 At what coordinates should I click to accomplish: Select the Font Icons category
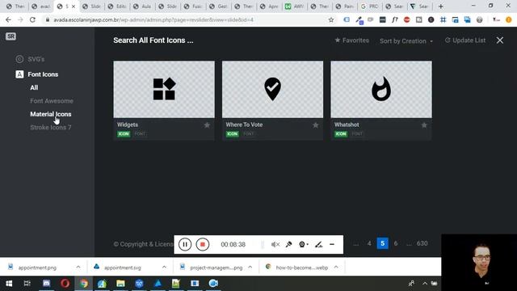click(37, 74)
